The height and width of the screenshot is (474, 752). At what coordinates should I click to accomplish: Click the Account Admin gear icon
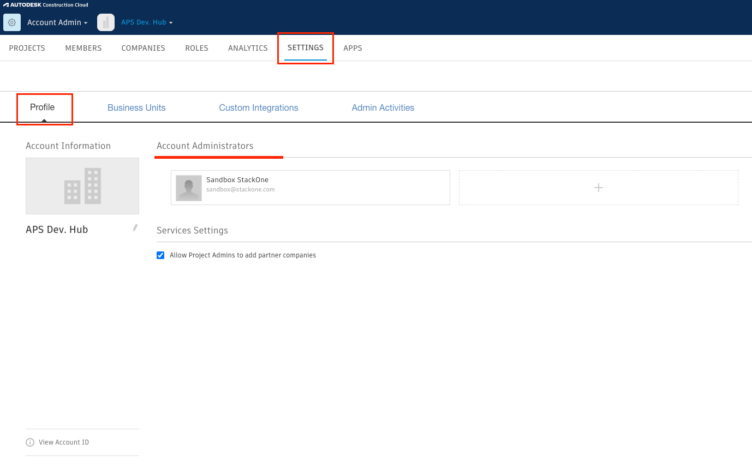[x=12, y=22]
